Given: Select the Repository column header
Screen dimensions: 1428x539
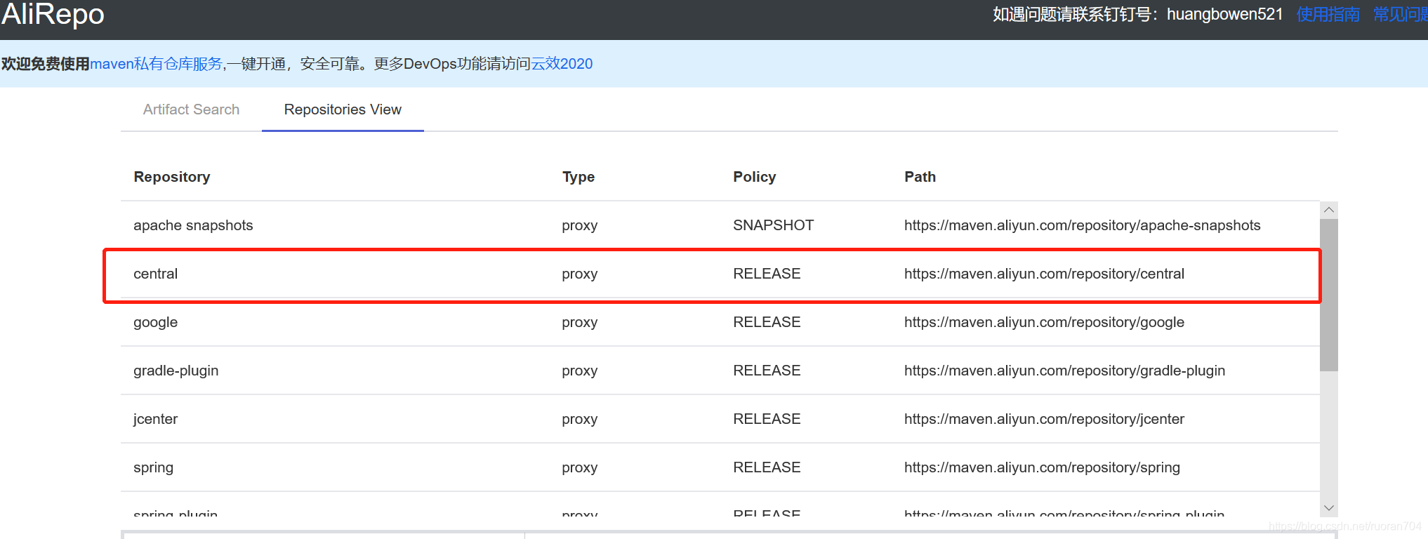Looking at the screenshot, I should click(x=172, y=177).
